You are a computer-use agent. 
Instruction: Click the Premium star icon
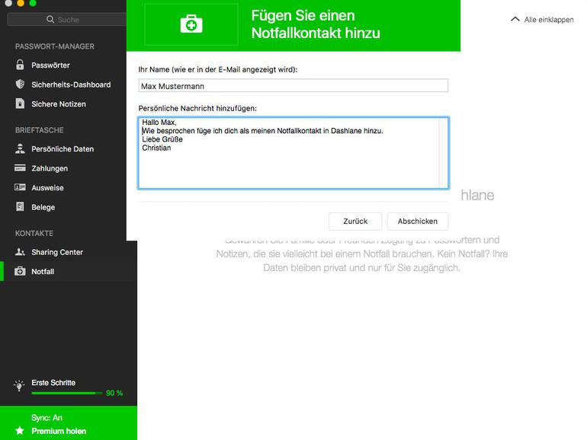(x=20, y=431)
